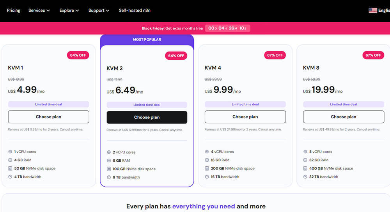Open the Self-hosted n8n nav link
The height and width of the screenshot is (212, 390).
135,11
